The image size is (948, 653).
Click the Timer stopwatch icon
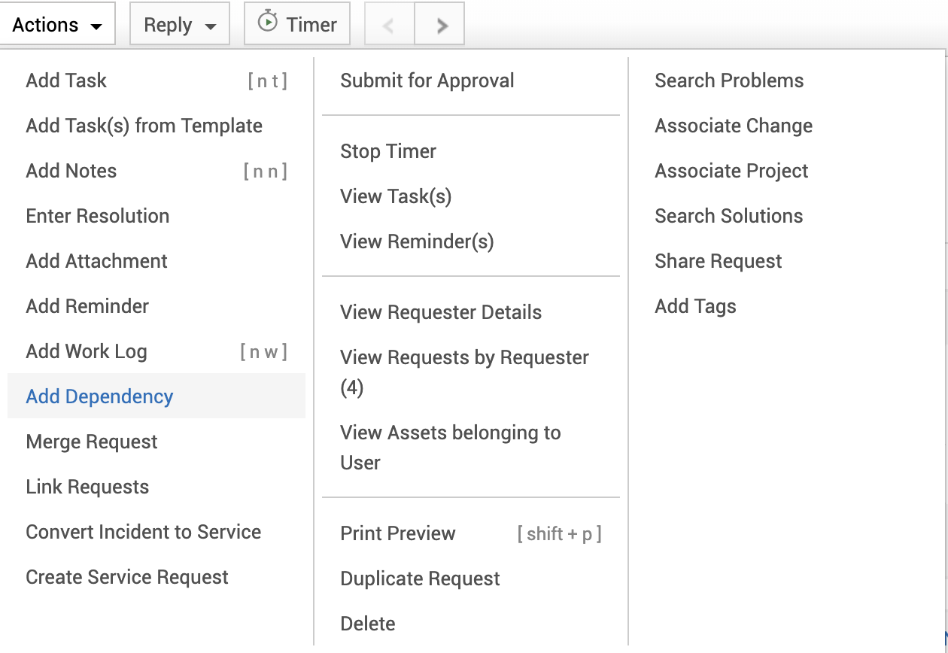click(x=267, y=23)
